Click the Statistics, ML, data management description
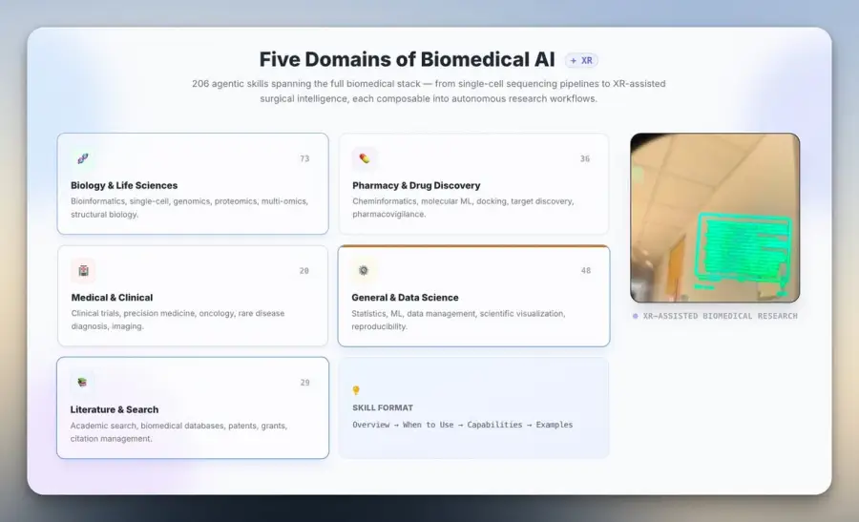This screenshot has height=522, width=859. tap(458, 320)
